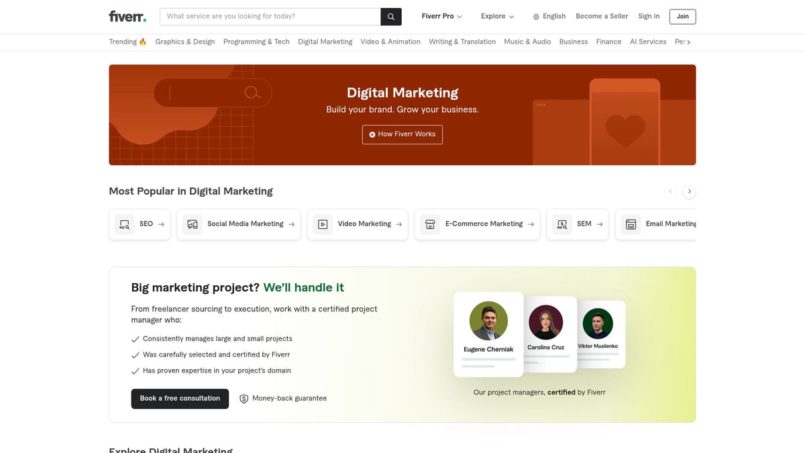Click the money-back guarantee shield icon

pyautogui.click(x=243, y=398)
